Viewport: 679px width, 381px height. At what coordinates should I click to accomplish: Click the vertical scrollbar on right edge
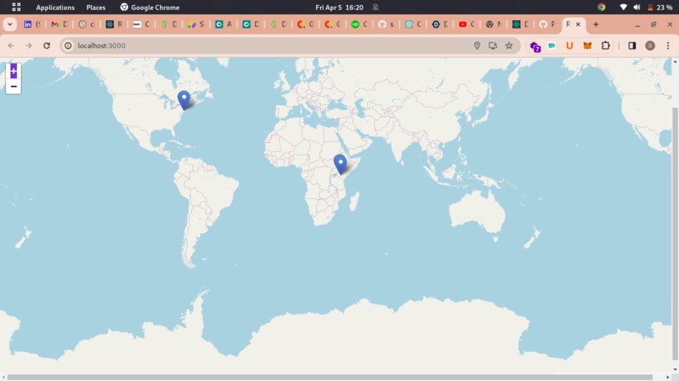point(675,234)
